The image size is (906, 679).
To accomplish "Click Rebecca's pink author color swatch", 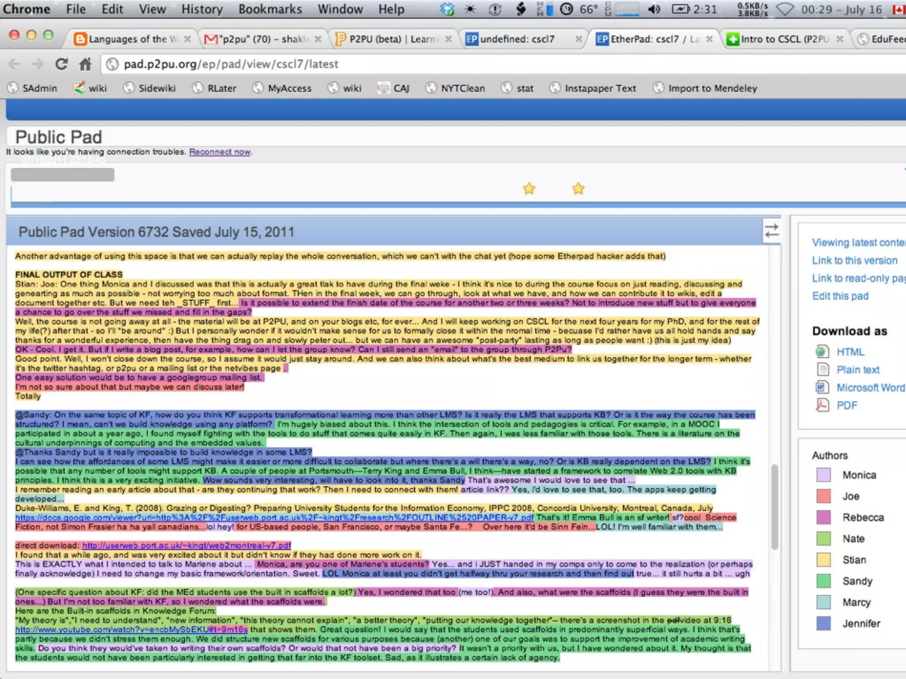I will click(823, 517).
